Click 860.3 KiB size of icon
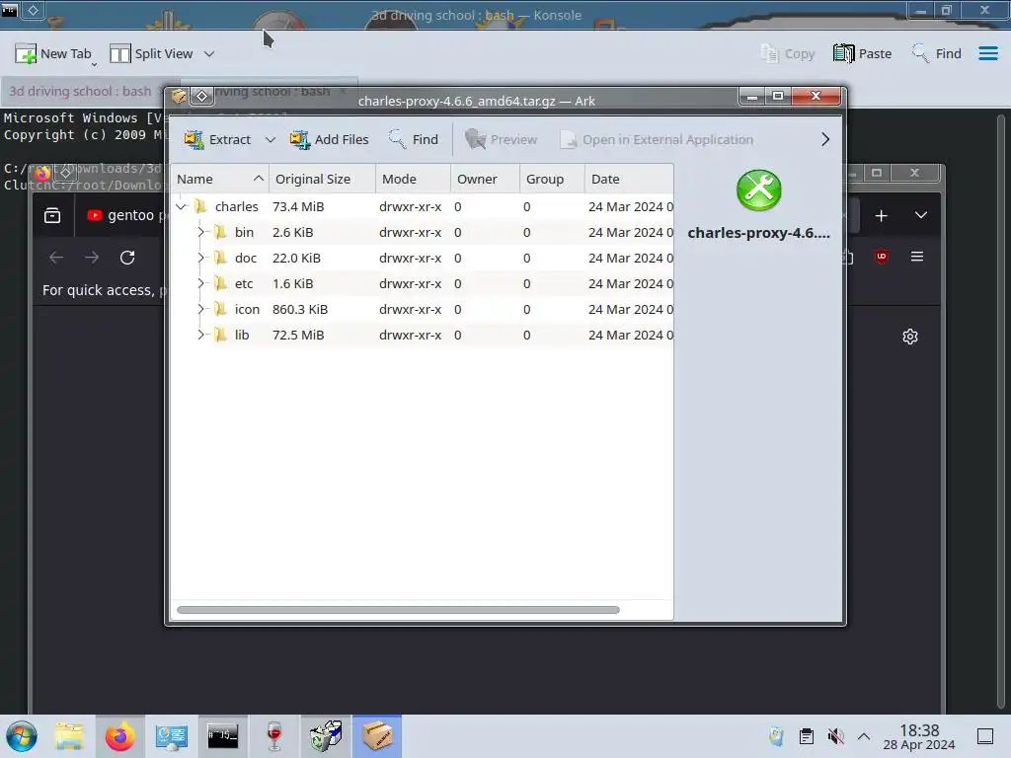Screen dimensions: 1011x758 pyautogui.click(x=300, y=309)
